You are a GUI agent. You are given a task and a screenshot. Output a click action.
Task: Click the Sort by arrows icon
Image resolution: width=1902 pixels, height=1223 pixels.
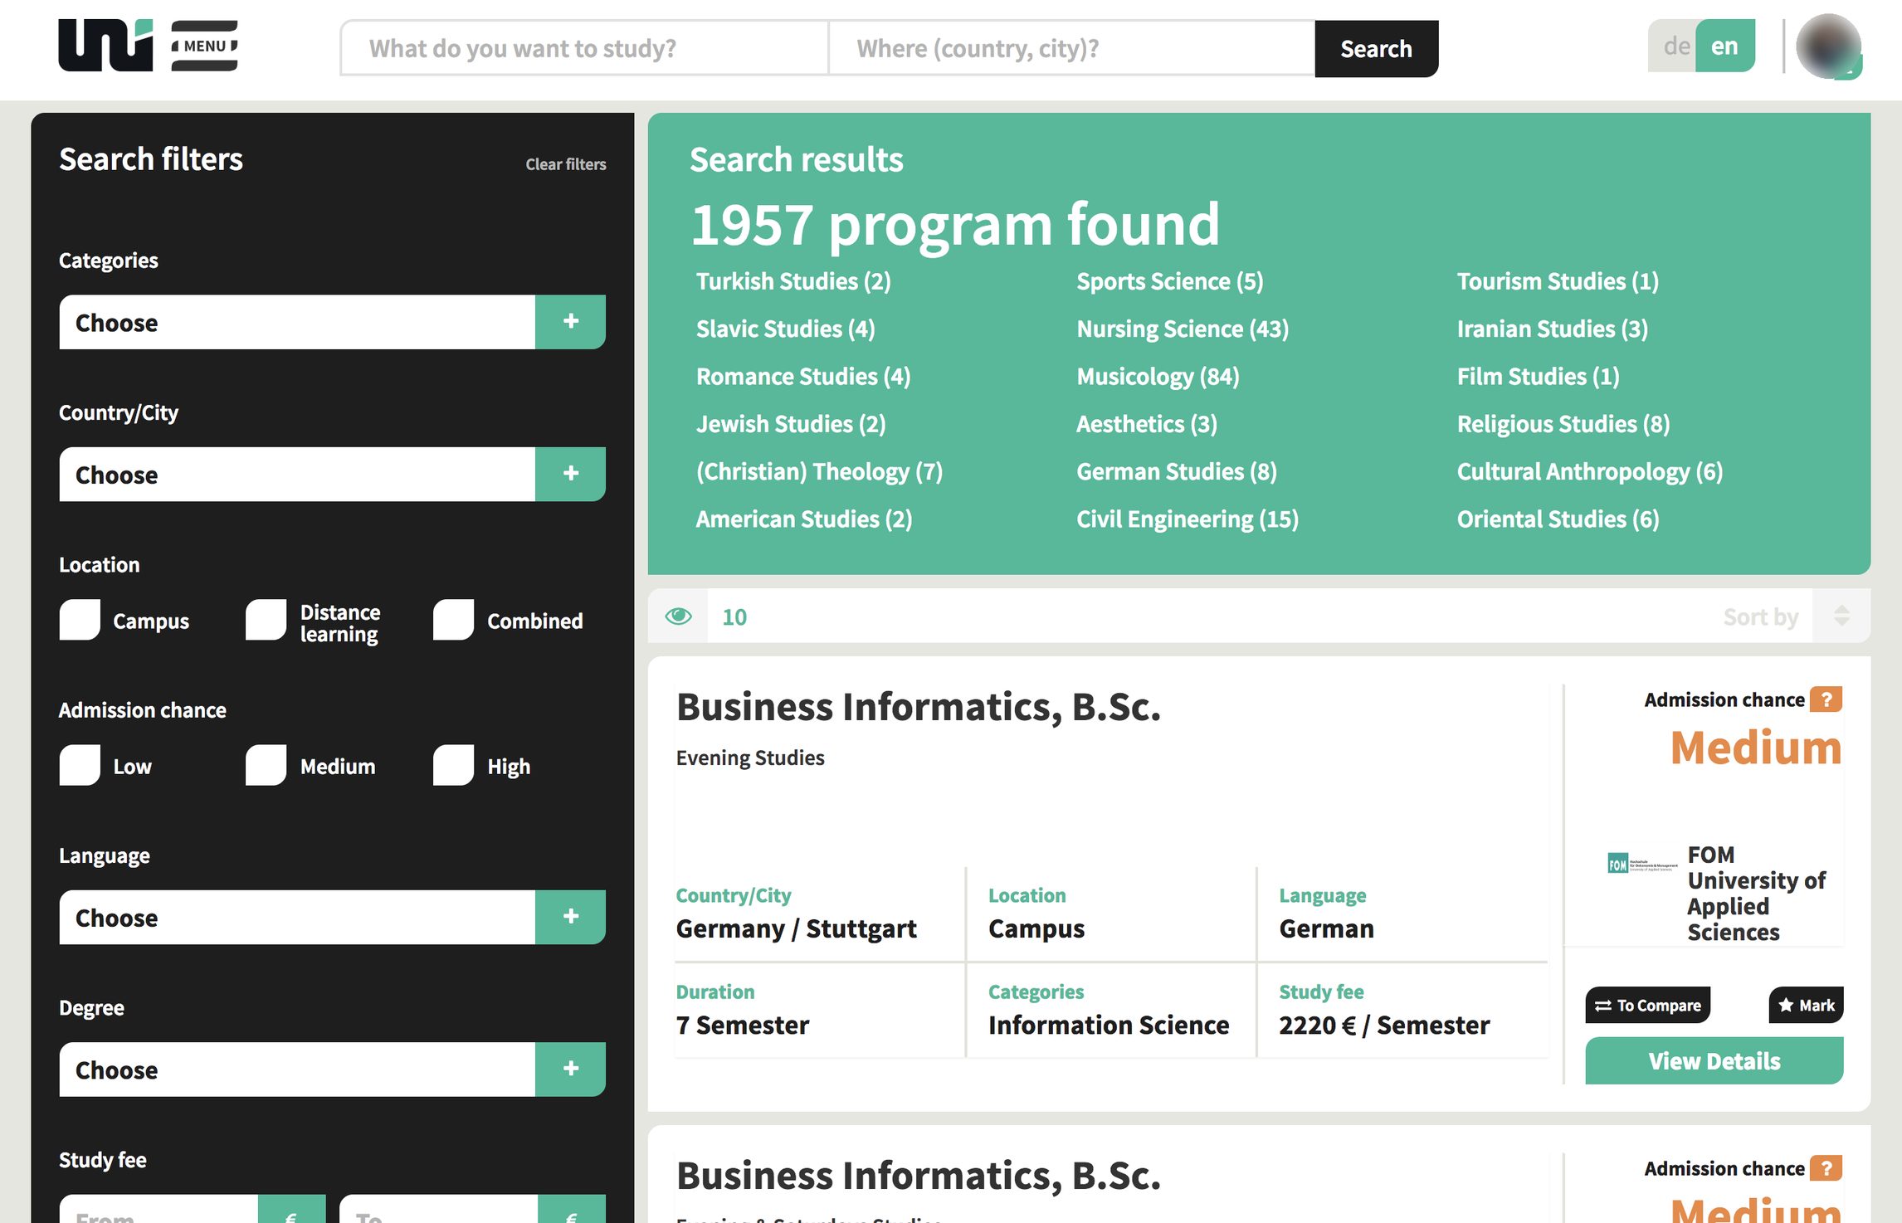click(x=1841, y=616)
